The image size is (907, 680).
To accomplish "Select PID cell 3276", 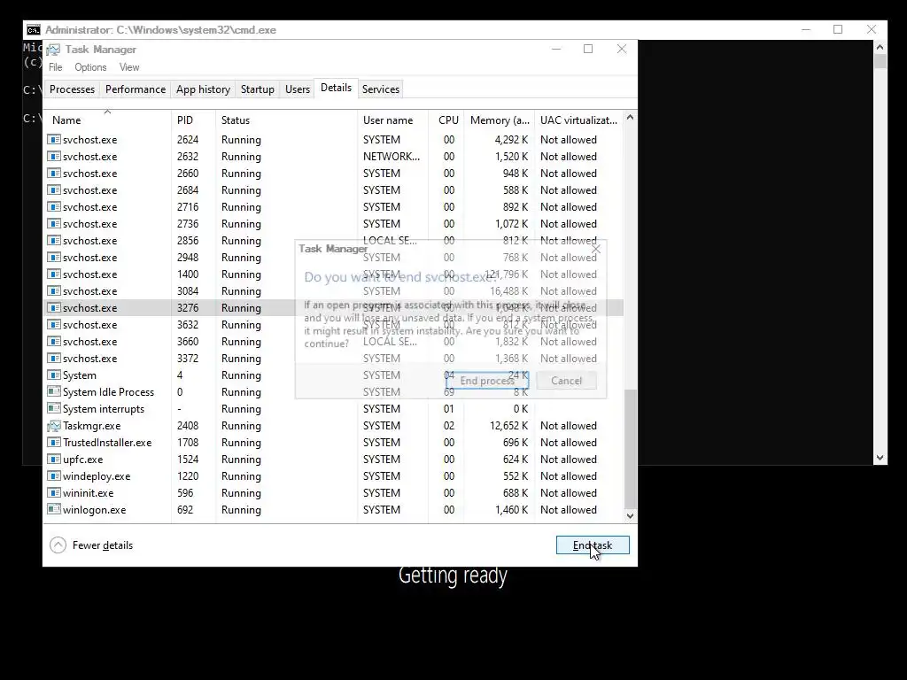I will click(x=188, y=307).
